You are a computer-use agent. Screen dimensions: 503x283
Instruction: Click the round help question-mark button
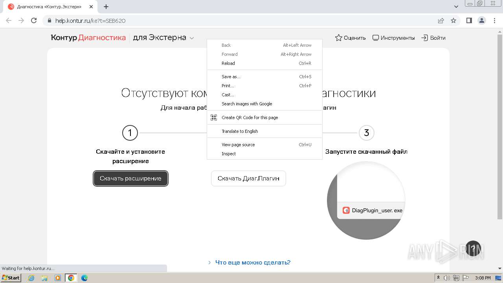(x=473, y=248)
